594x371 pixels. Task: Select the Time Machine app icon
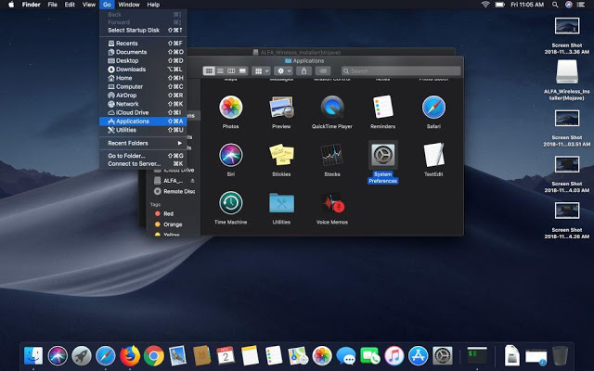point(231,203)
